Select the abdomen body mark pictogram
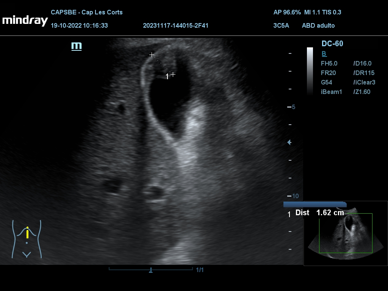Viewport: 388px width, 291px height. coord(27,239)
